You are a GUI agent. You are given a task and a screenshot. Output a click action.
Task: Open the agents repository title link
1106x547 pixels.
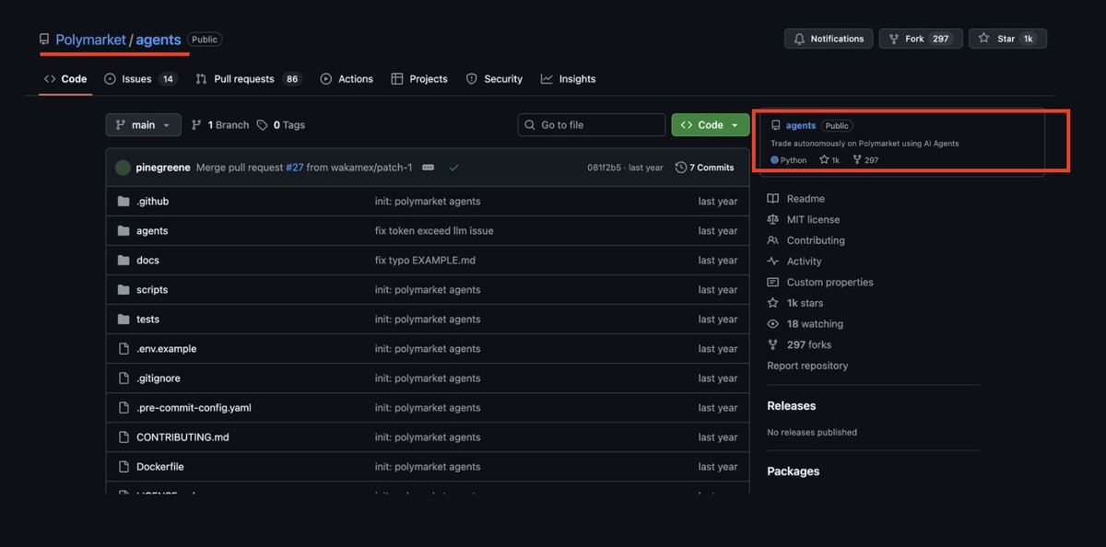click(x=158, y=40)
